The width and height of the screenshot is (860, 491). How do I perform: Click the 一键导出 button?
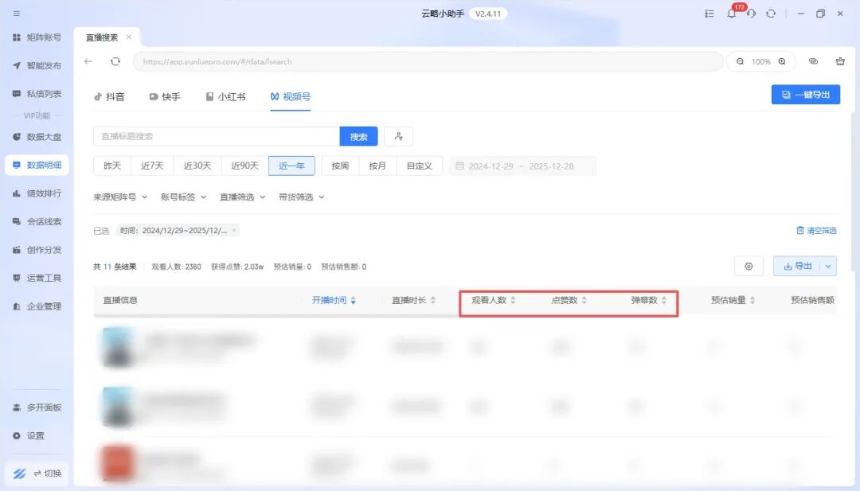tap(805, 95)
